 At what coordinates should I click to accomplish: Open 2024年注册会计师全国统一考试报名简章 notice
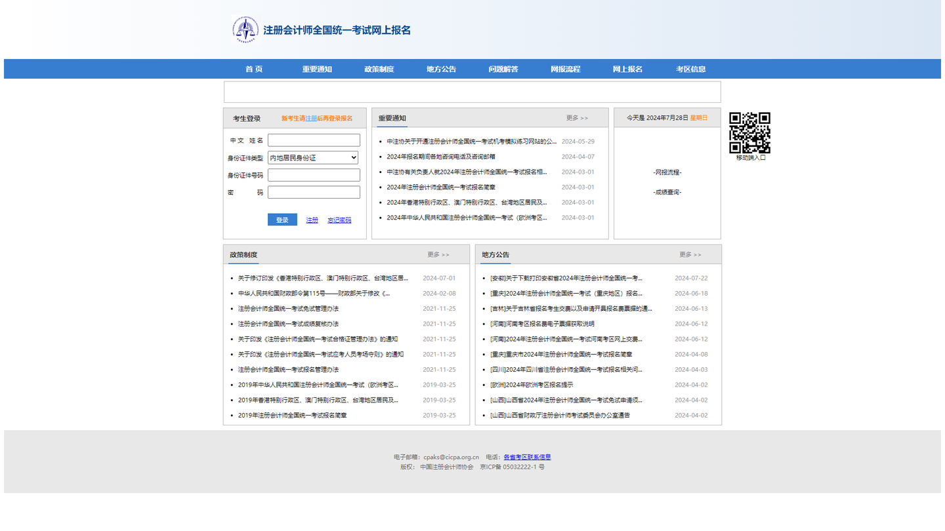click(441, 187)
